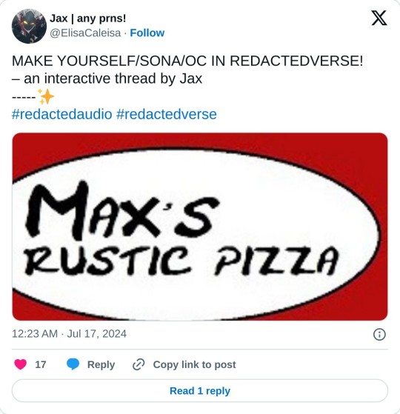Open Jax's profile picture avatar
This screenshot has width=400, height=414.
29,26
